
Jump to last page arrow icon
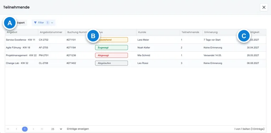coord(42,129)
